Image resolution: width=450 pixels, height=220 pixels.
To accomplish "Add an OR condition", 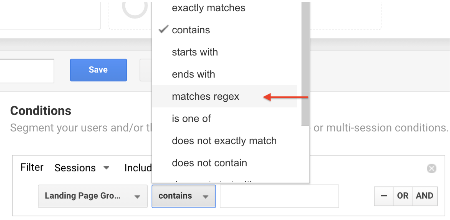I will (403, 196).
